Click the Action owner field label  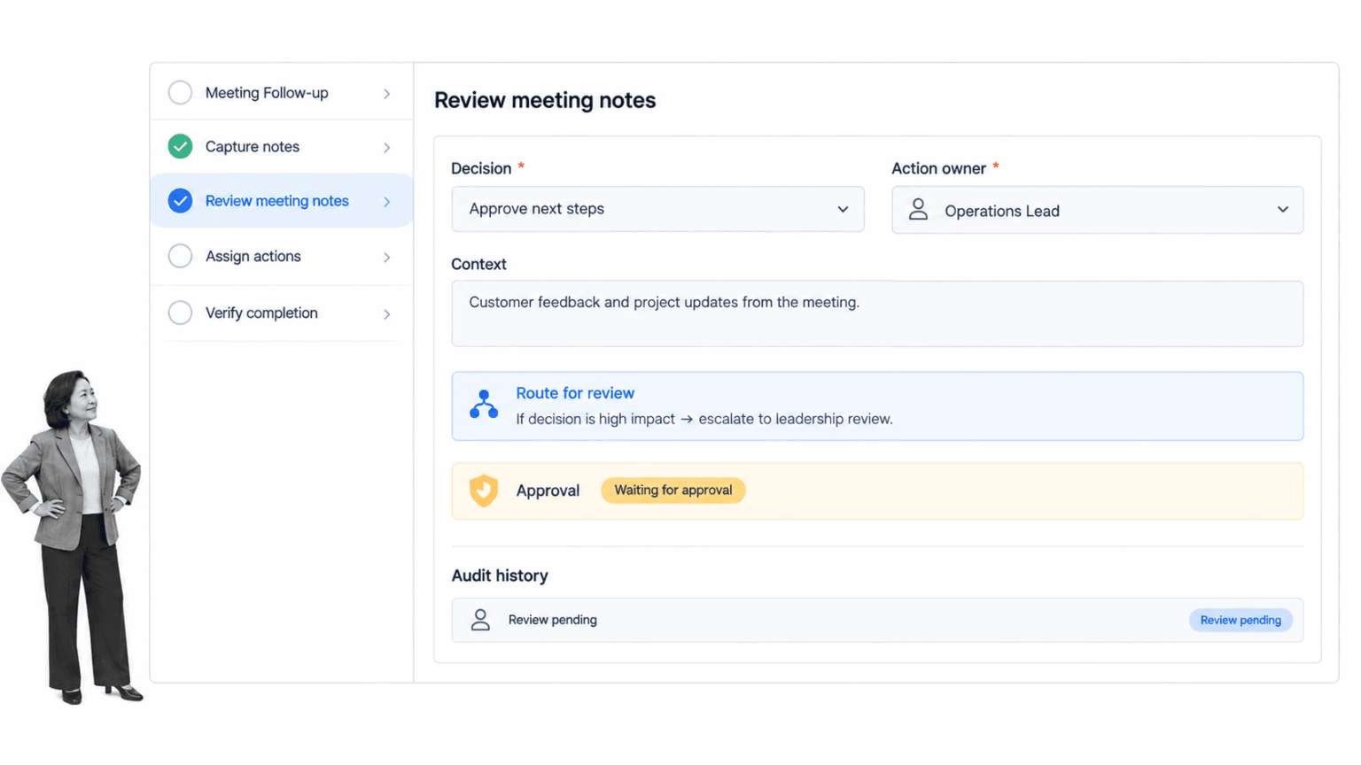[x=938, y=168]
